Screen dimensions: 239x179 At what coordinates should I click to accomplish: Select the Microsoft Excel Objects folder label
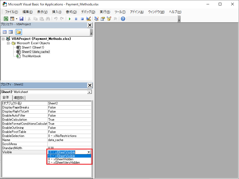coord(33,43)
